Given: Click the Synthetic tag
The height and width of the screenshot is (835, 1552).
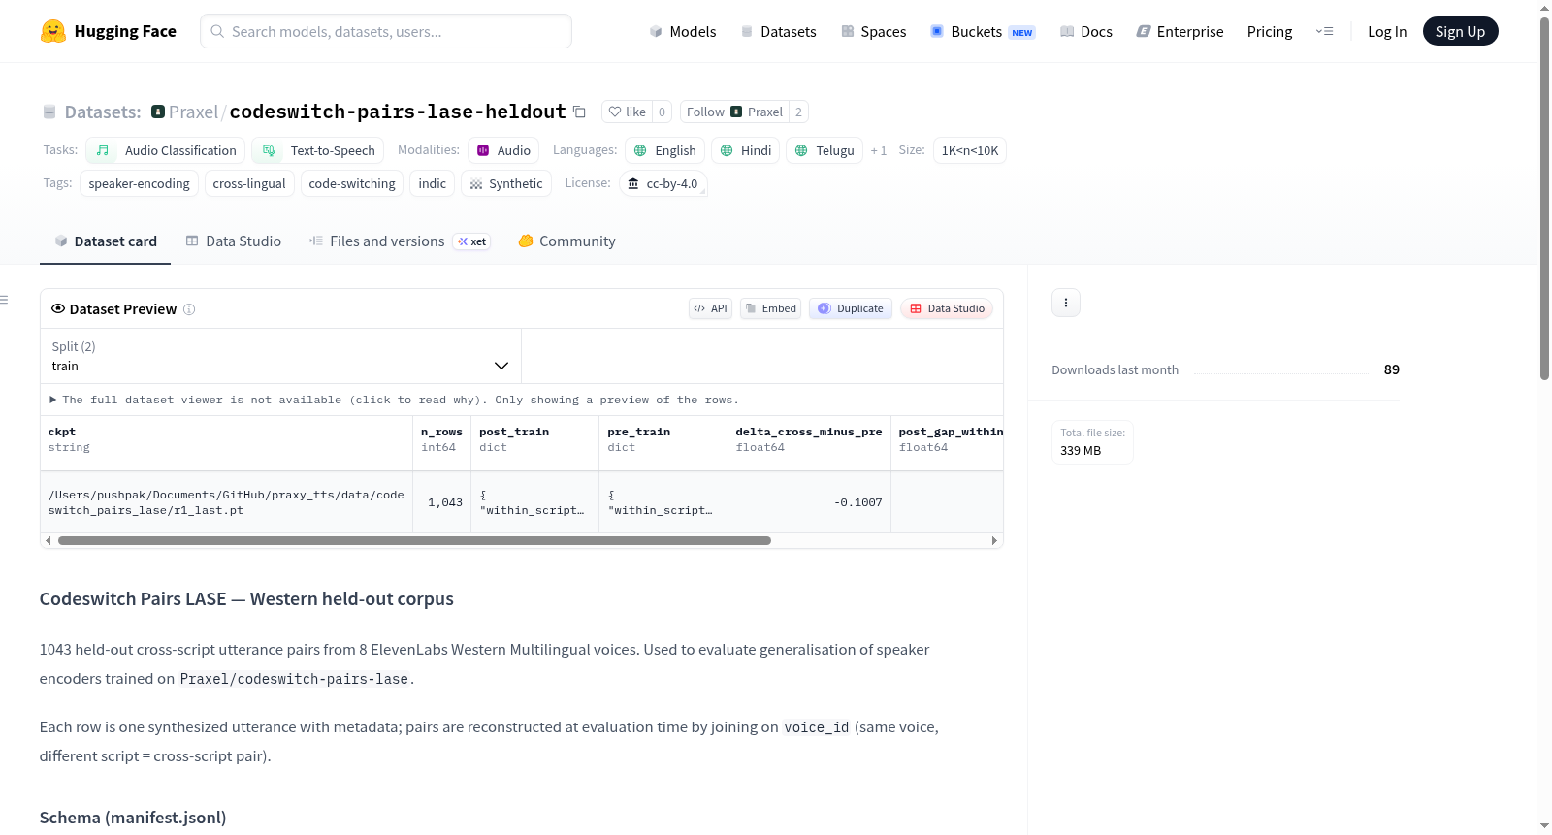Looking at the screenshot, I should 506,183.
